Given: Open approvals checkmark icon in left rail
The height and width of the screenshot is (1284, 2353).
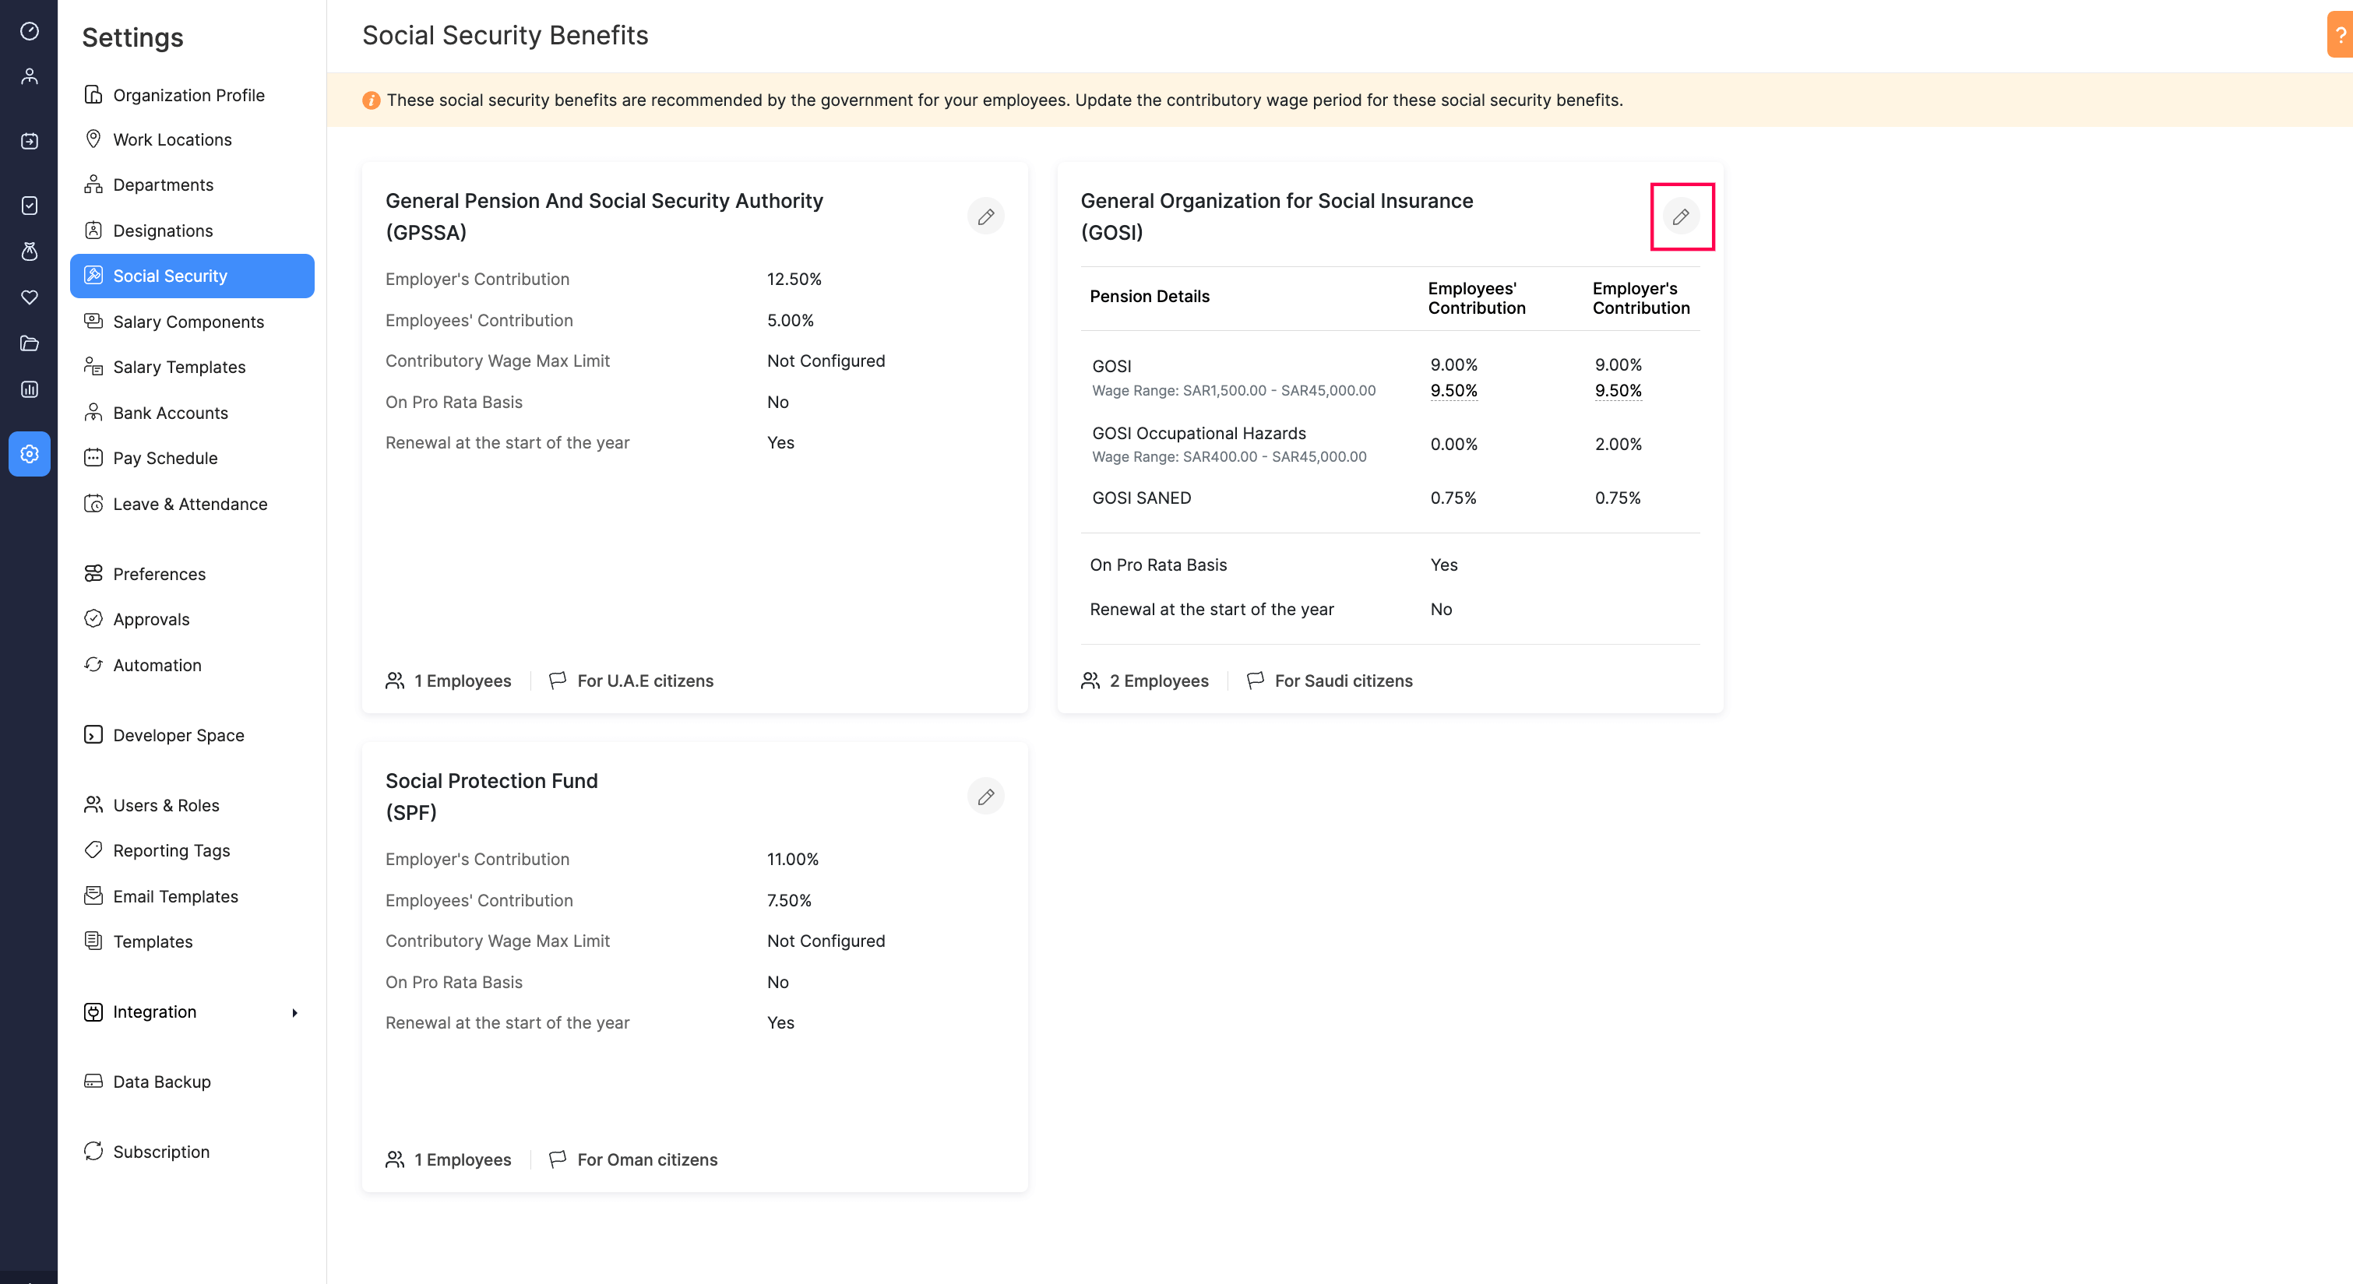Looking at the screenshot, I should [30, 206].
